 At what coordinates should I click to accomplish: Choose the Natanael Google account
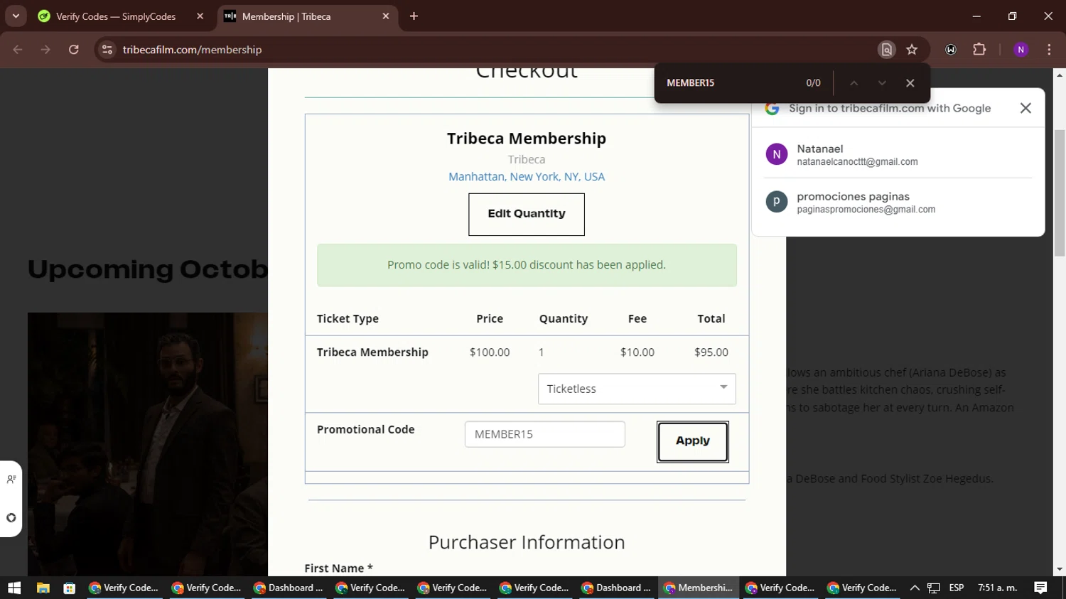point(898,154)
